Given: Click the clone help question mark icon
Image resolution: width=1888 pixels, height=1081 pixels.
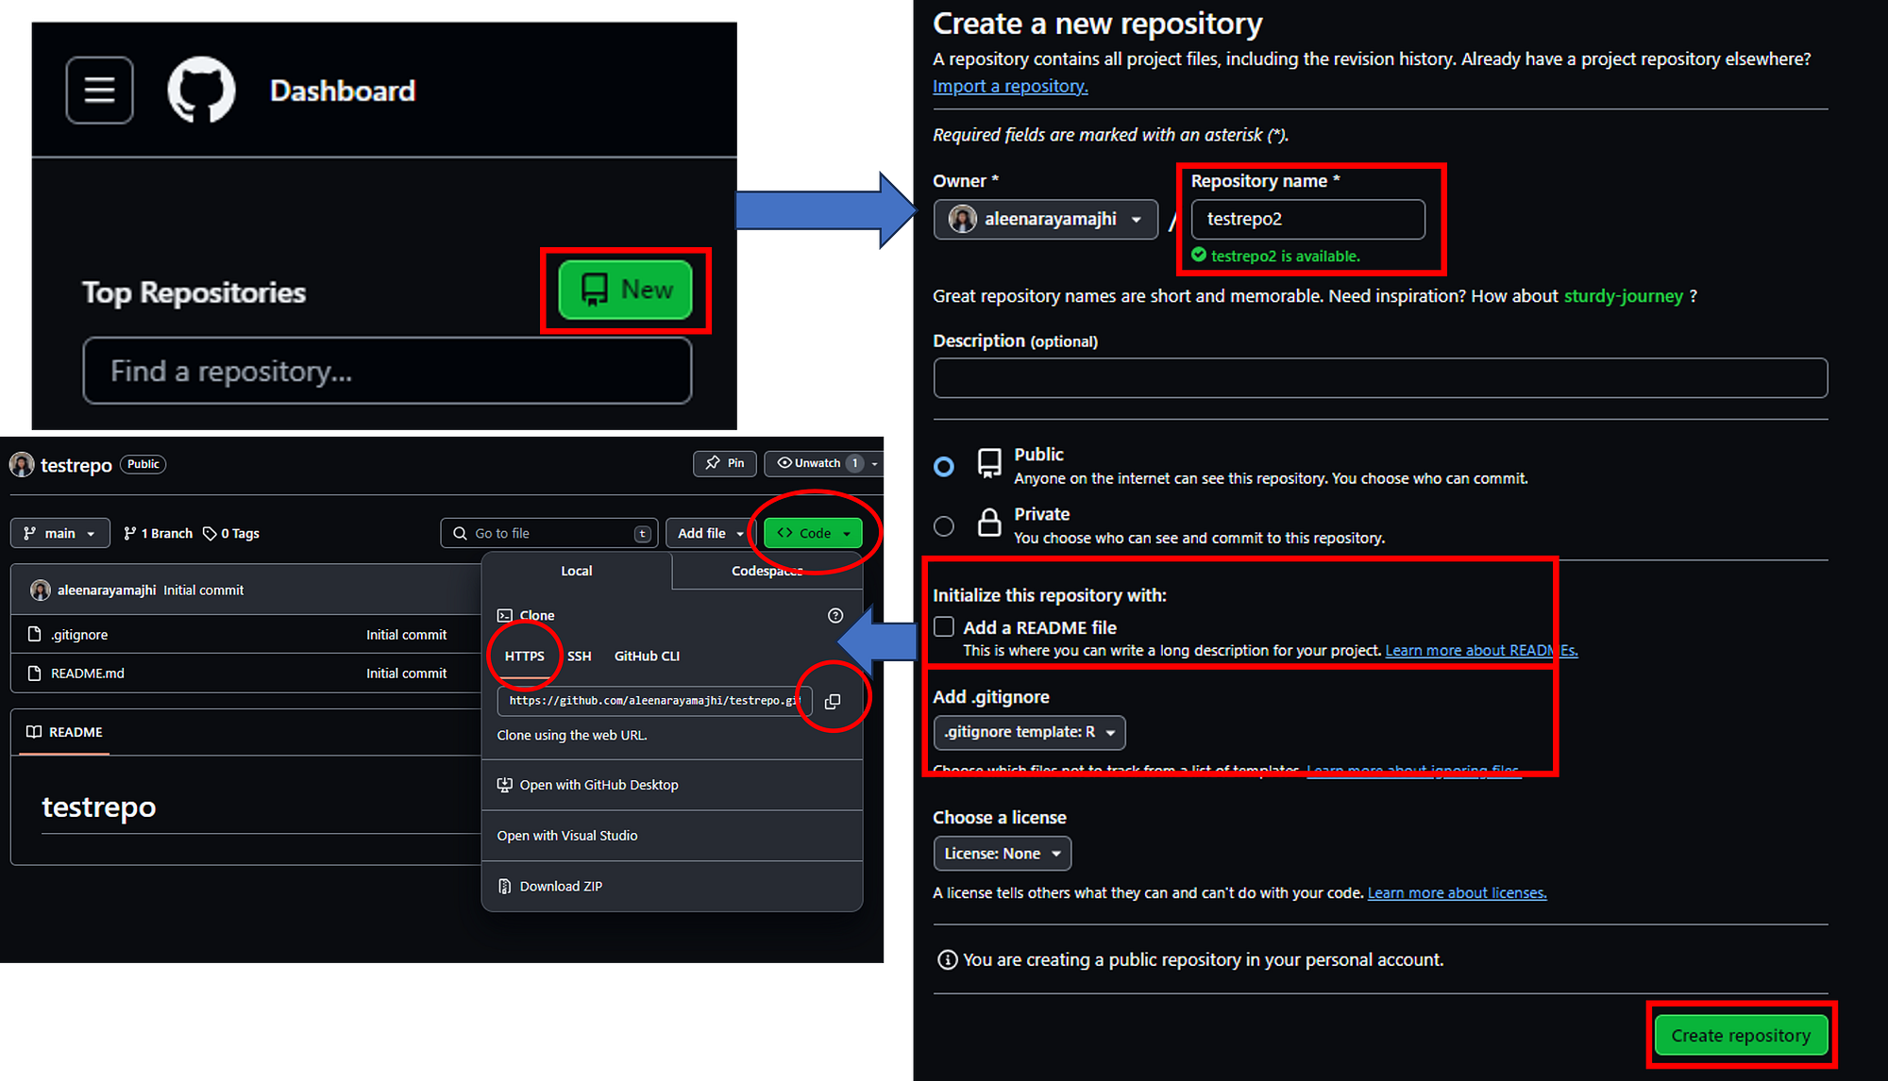Looking at the screenshot, I should coord(835,615).
